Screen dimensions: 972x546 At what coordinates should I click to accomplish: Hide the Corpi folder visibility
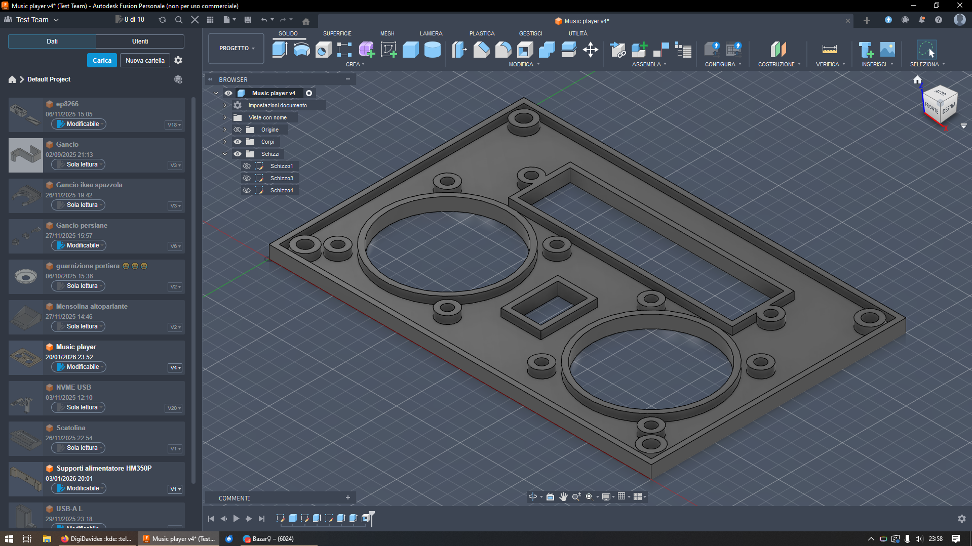(x=238, y=142)
